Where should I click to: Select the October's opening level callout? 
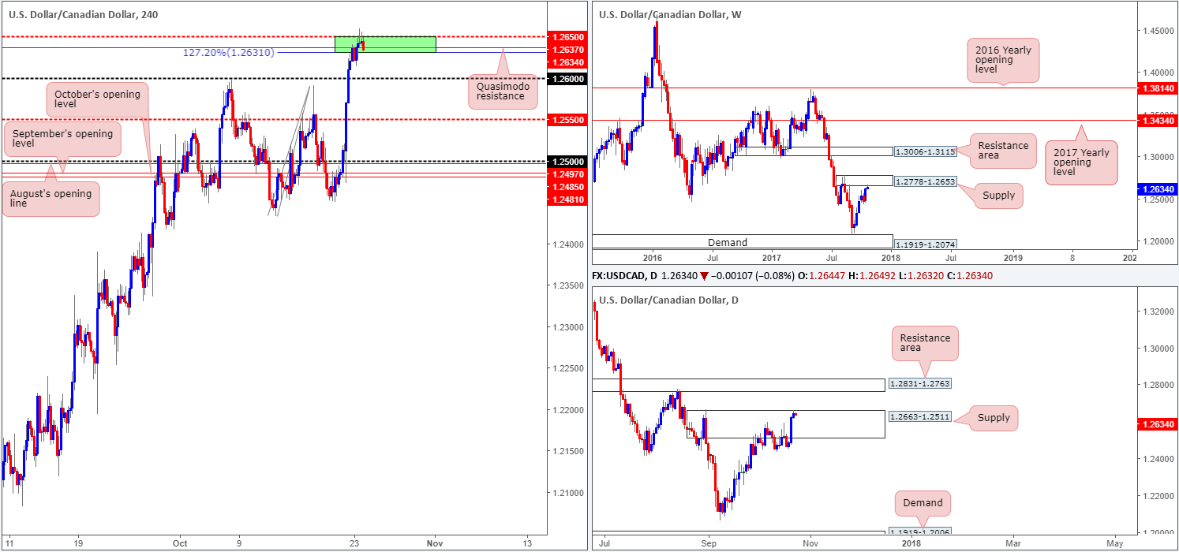[99, 100]
